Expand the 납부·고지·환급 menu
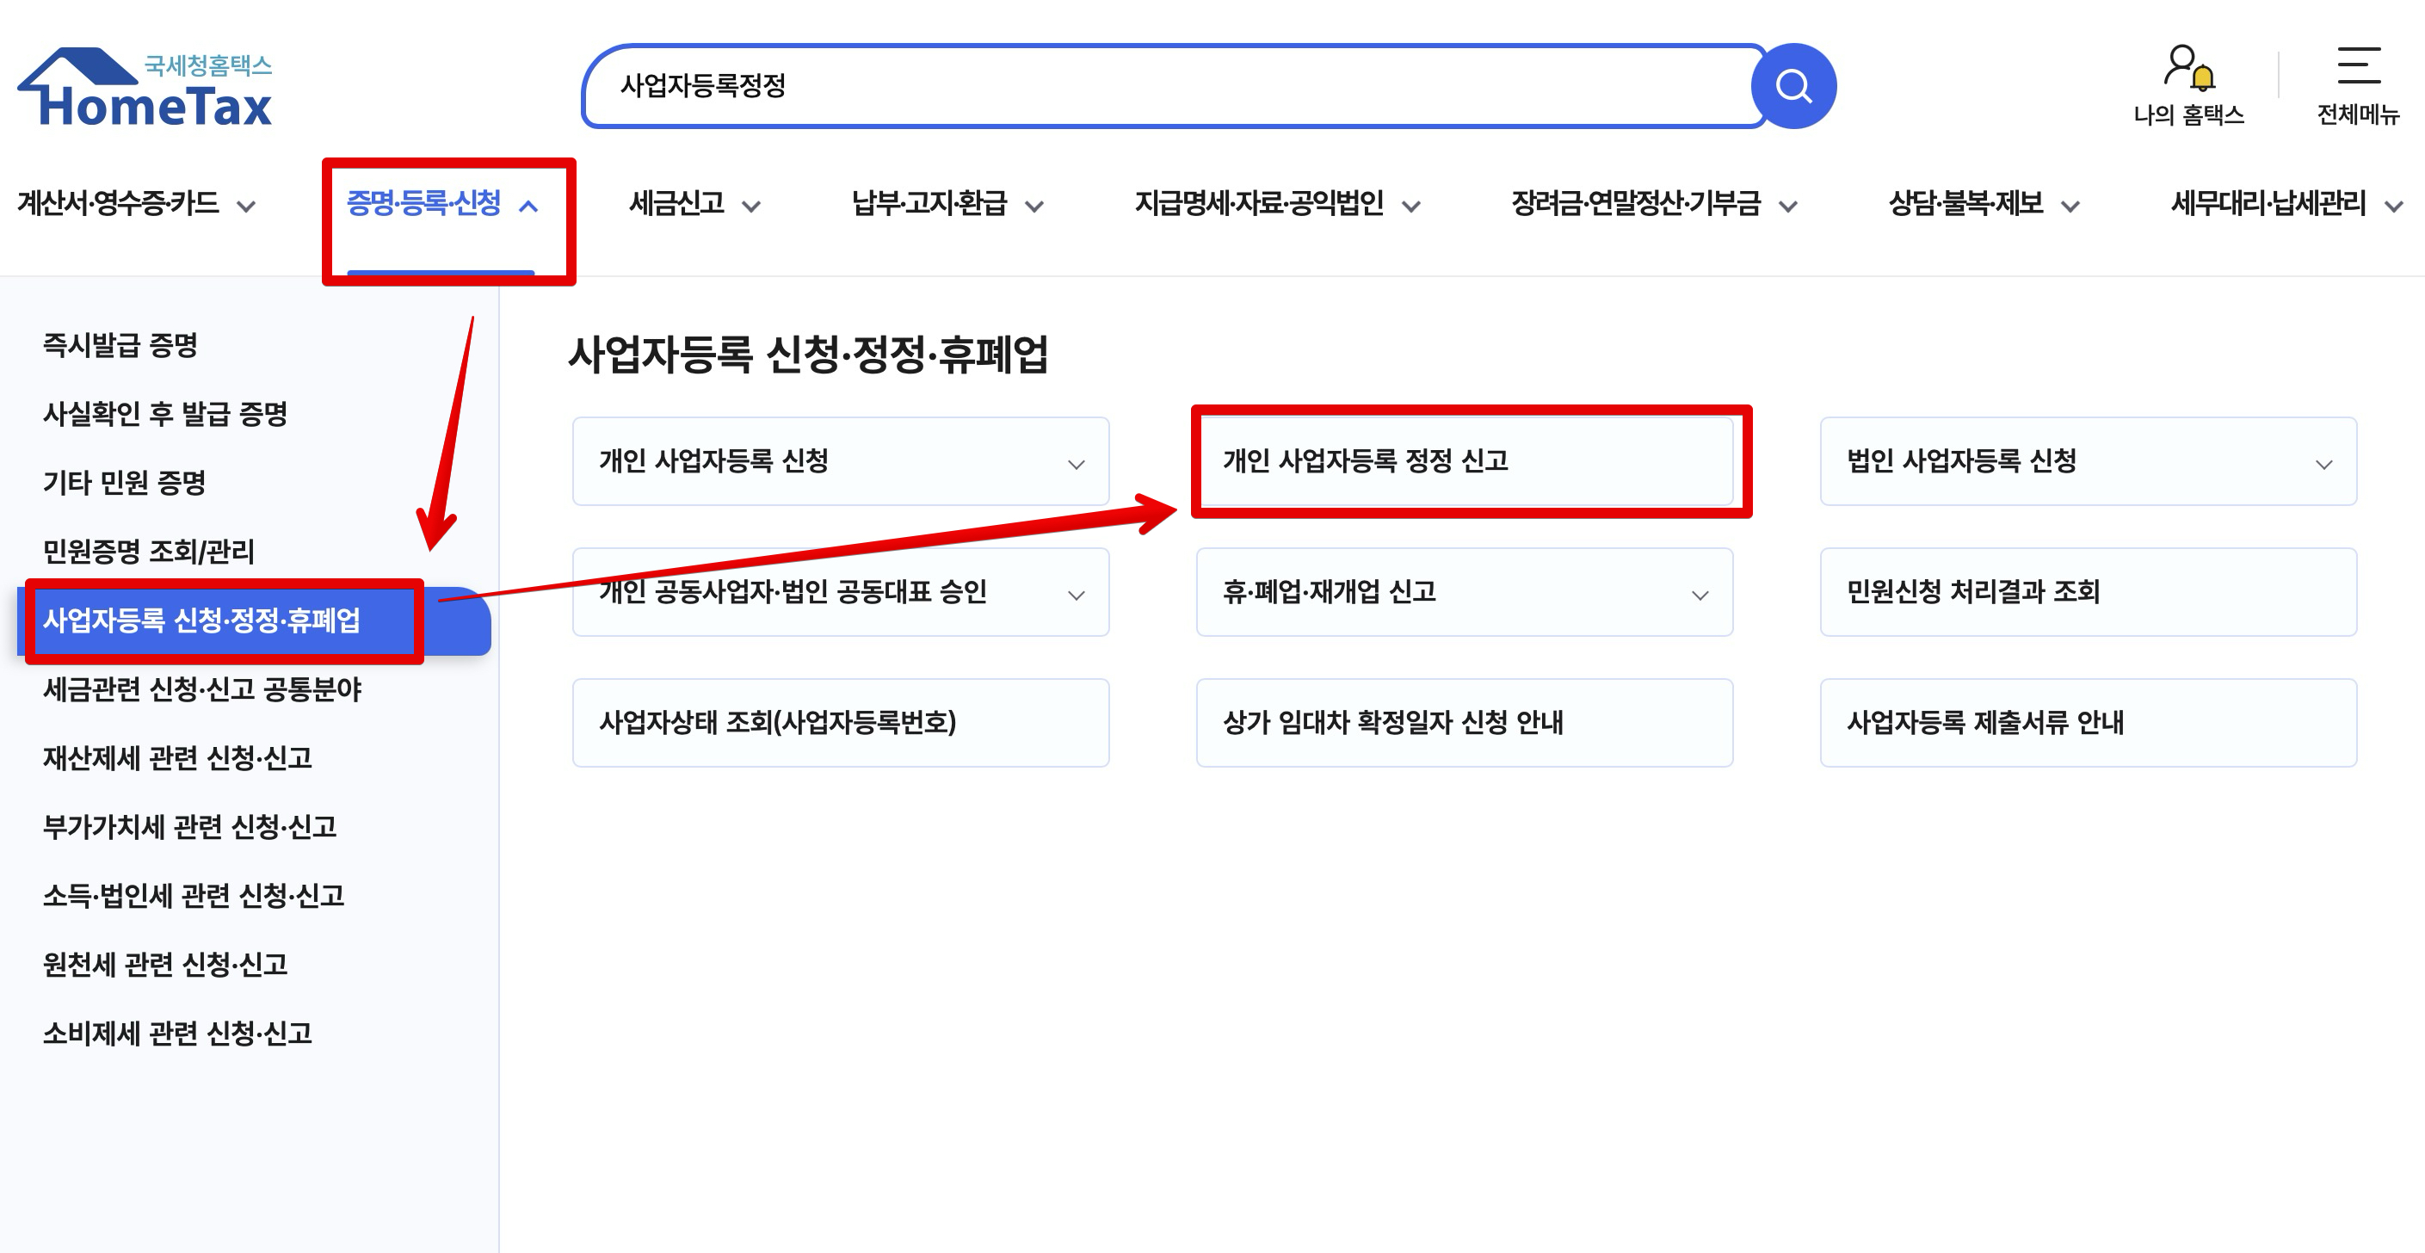Viewport: 2425px width, 1253px height. coord(946,204)
